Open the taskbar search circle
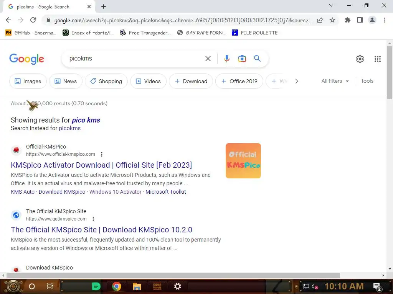Image resolution: width=393 pixels, height=294 pixels. pos(32,286)
